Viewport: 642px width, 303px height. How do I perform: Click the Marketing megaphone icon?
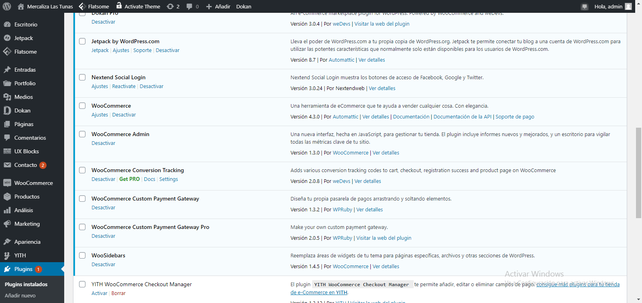7,224
